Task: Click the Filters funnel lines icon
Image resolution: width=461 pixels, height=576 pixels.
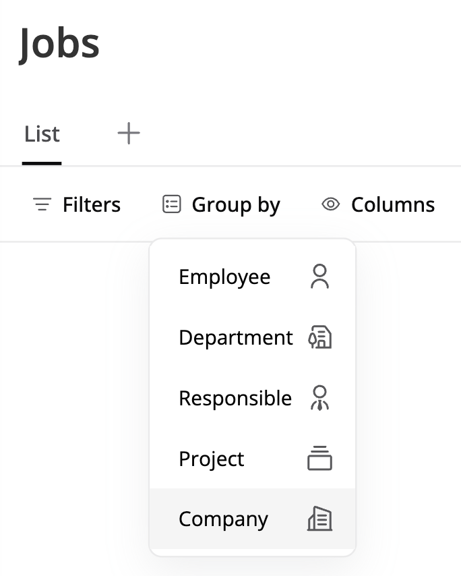Action: [x=42, y=204]
